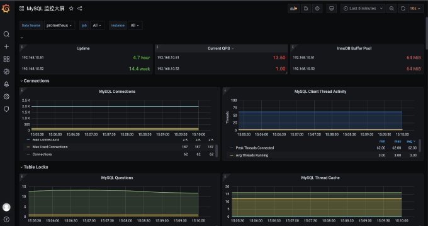This screenshot has height=226, width=428.
Task: Open the Dashboards icon in sidebar
Action: click(6, 59)
